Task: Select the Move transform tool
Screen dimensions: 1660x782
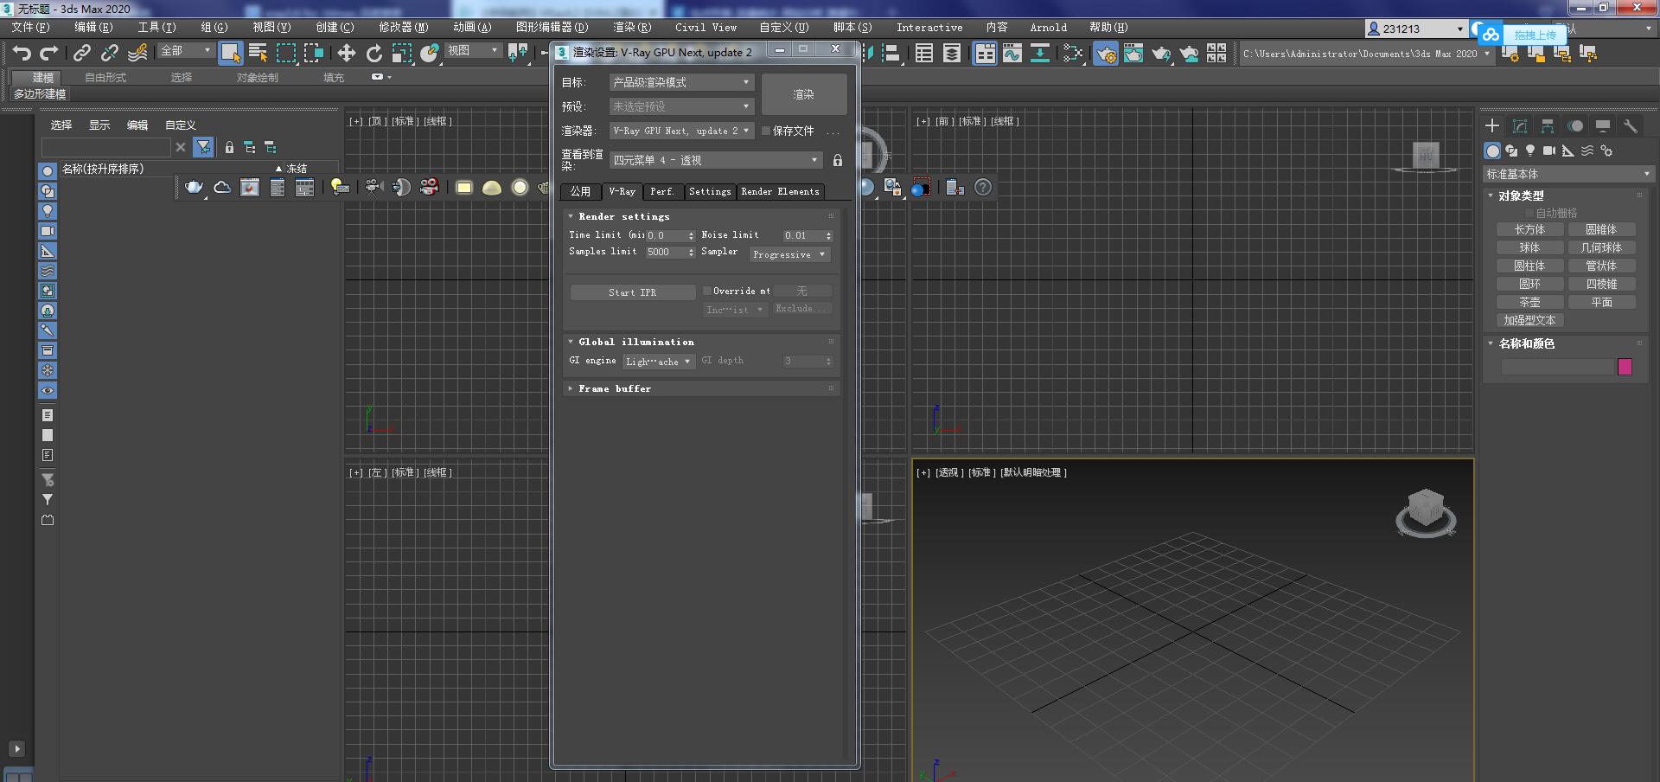Action: (x=347, y=54)
